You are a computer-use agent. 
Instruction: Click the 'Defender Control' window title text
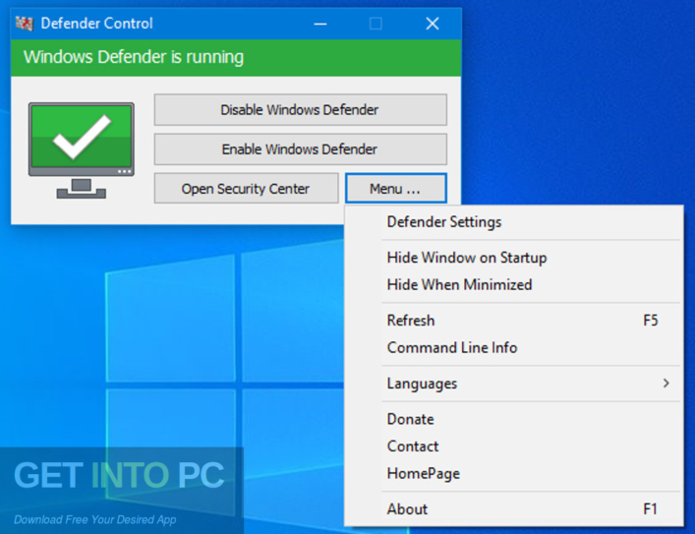click(96, 24)
